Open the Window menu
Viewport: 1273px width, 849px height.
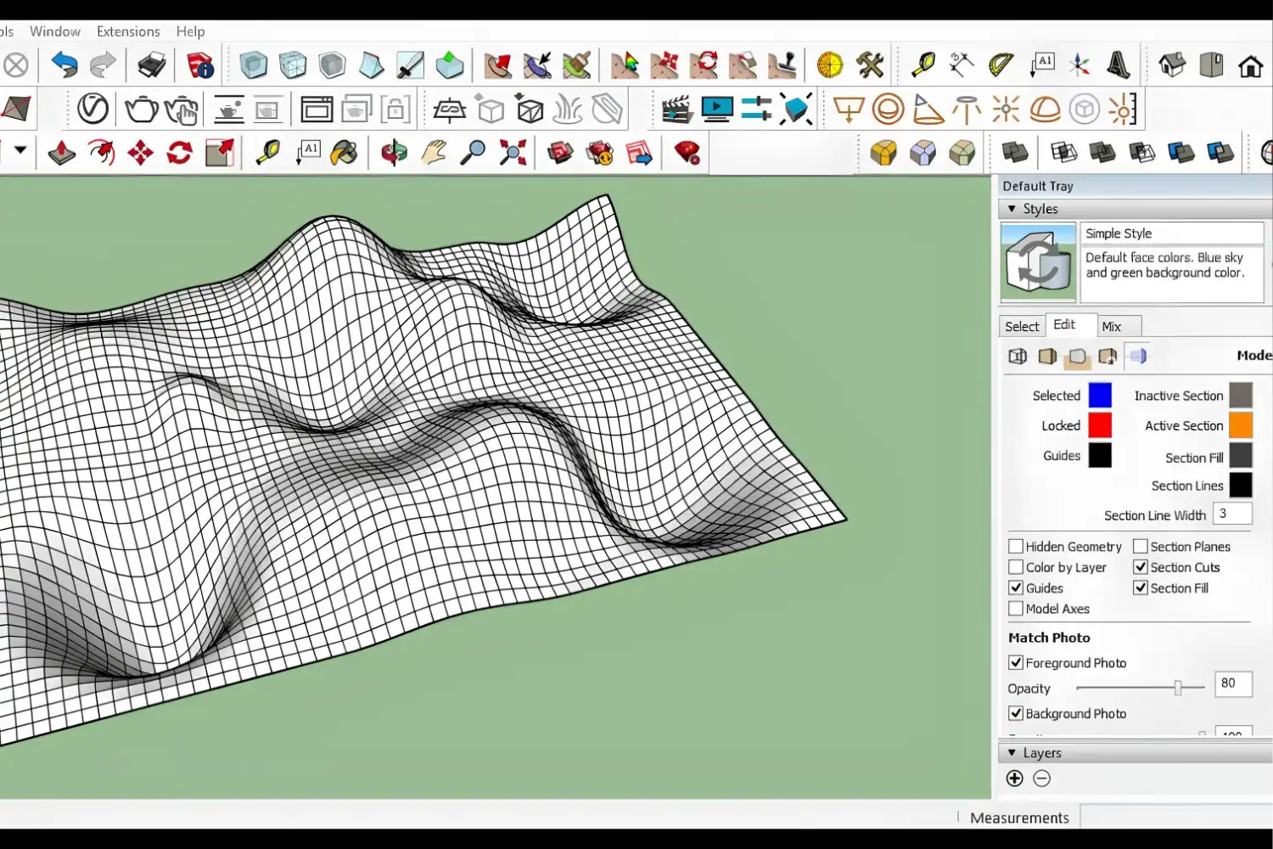[x=55, y=31]
